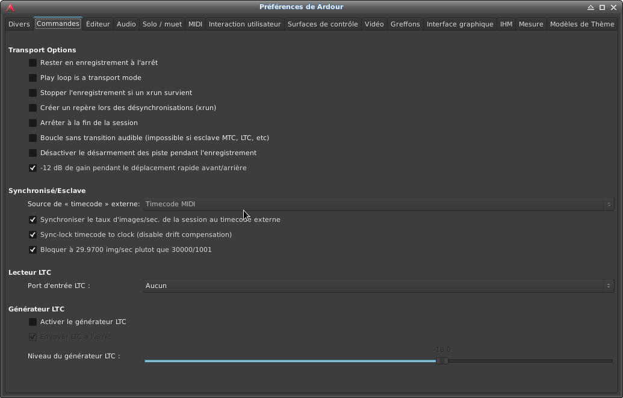
Task: Close the Préférences de Ardour window
Action: pos(614,8)
